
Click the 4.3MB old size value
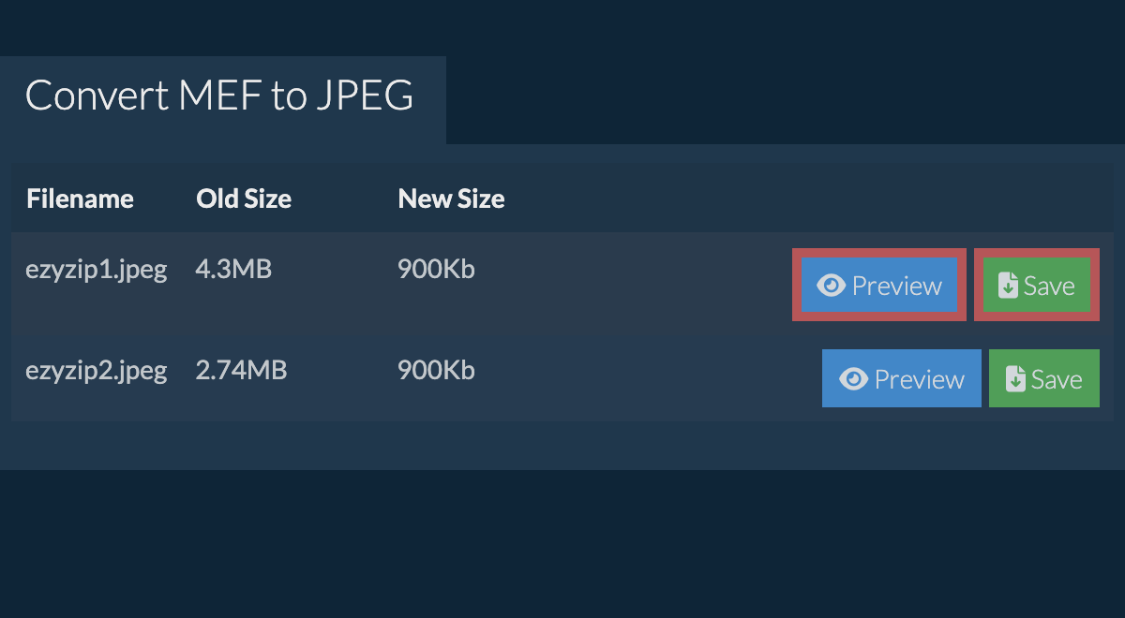233,270
